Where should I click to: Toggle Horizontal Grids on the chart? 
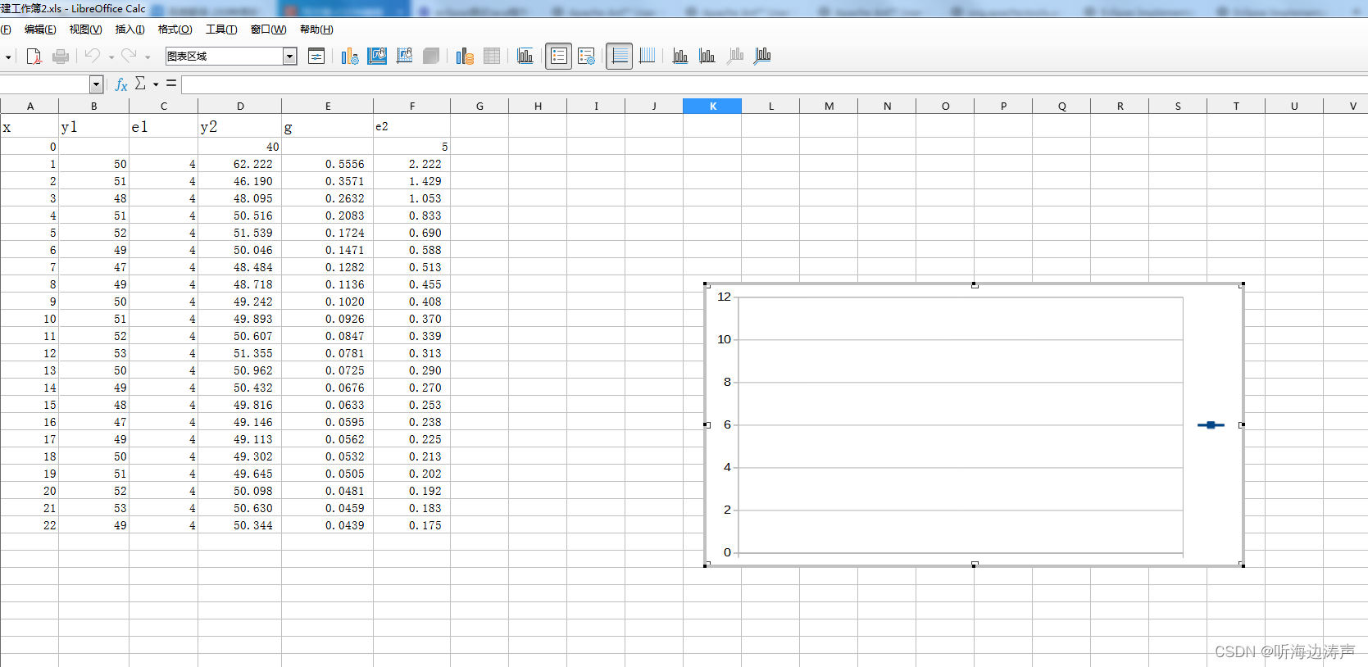click(x=620, y=56)
